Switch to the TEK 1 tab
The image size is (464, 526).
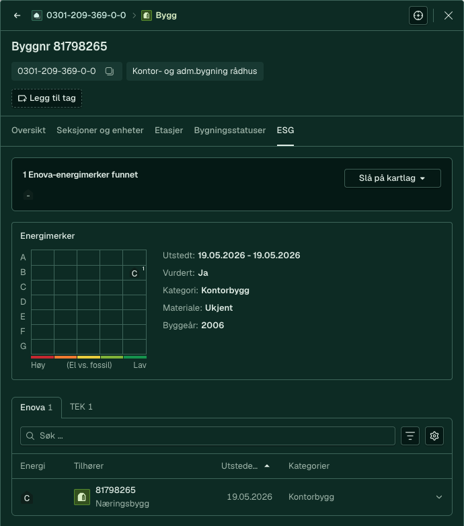(81, 407)
